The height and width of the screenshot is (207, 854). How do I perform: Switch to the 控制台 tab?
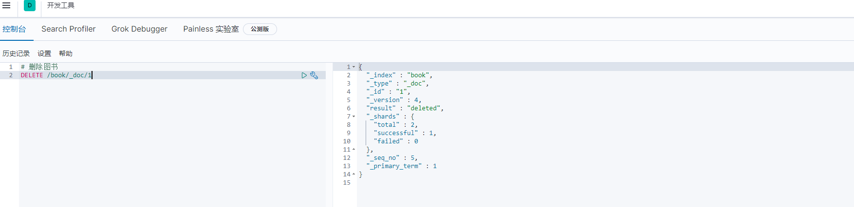coord(14,29)
